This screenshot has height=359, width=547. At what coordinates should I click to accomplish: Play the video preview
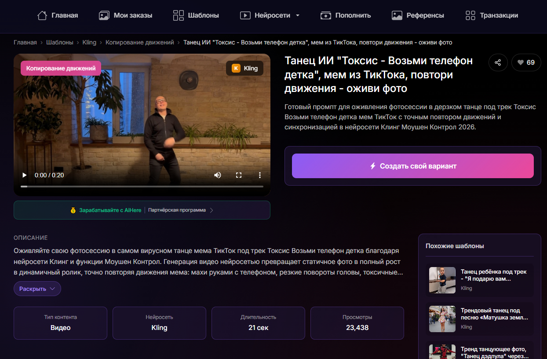point(24,175)
